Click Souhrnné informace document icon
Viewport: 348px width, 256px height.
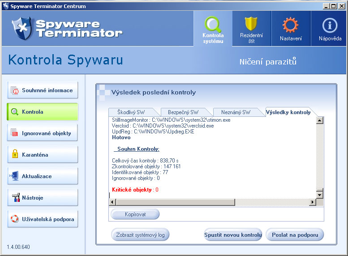click(x=15, y=90)
